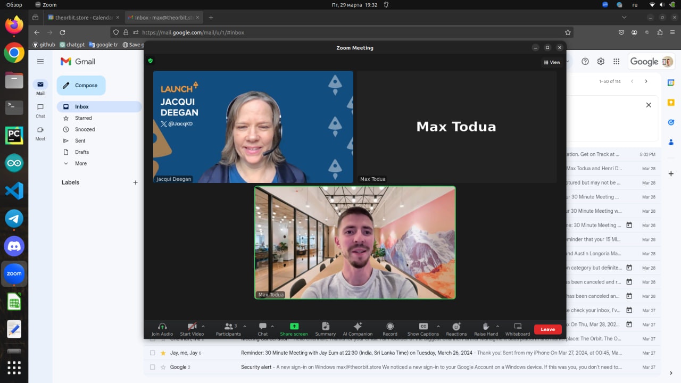Open Google Keep side panel icon
Screen dimensions: 681x383
(x=671, y=102)
